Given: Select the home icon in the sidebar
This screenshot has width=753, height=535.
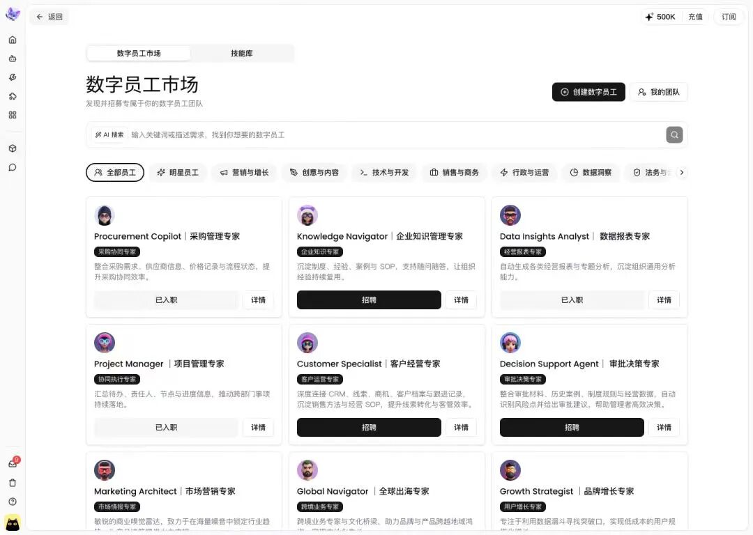Looking at the screenshot, I should 13,40.
